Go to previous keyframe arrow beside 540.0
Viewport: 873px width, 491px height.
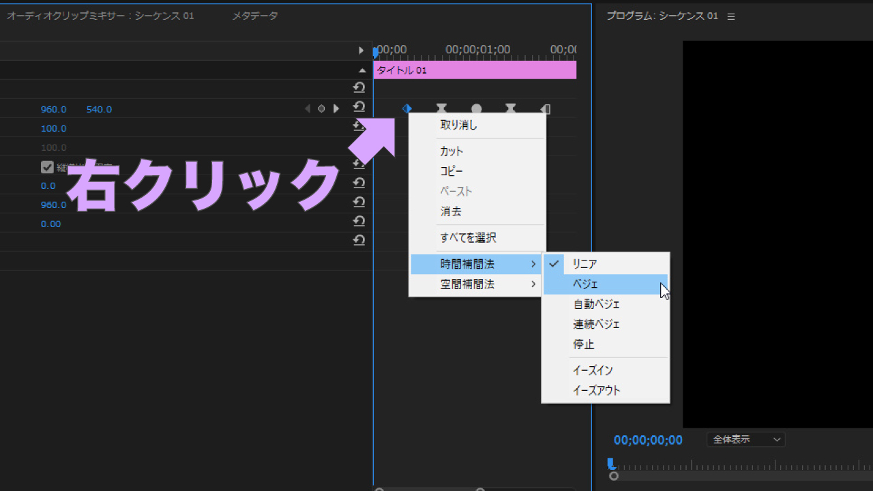pos(307,108)
